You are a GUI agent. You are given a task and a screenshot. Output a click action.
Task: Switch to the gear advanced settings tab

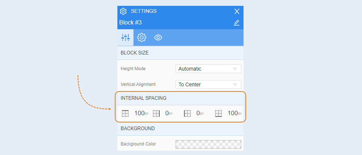[142, 37]
